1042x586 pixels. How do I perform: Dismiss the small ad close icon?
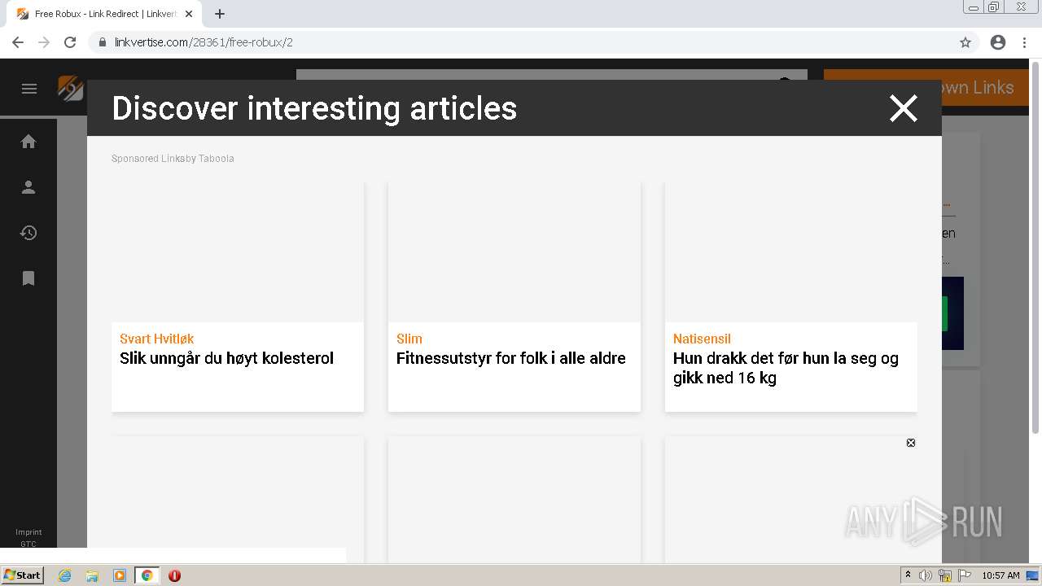point(911,443)
